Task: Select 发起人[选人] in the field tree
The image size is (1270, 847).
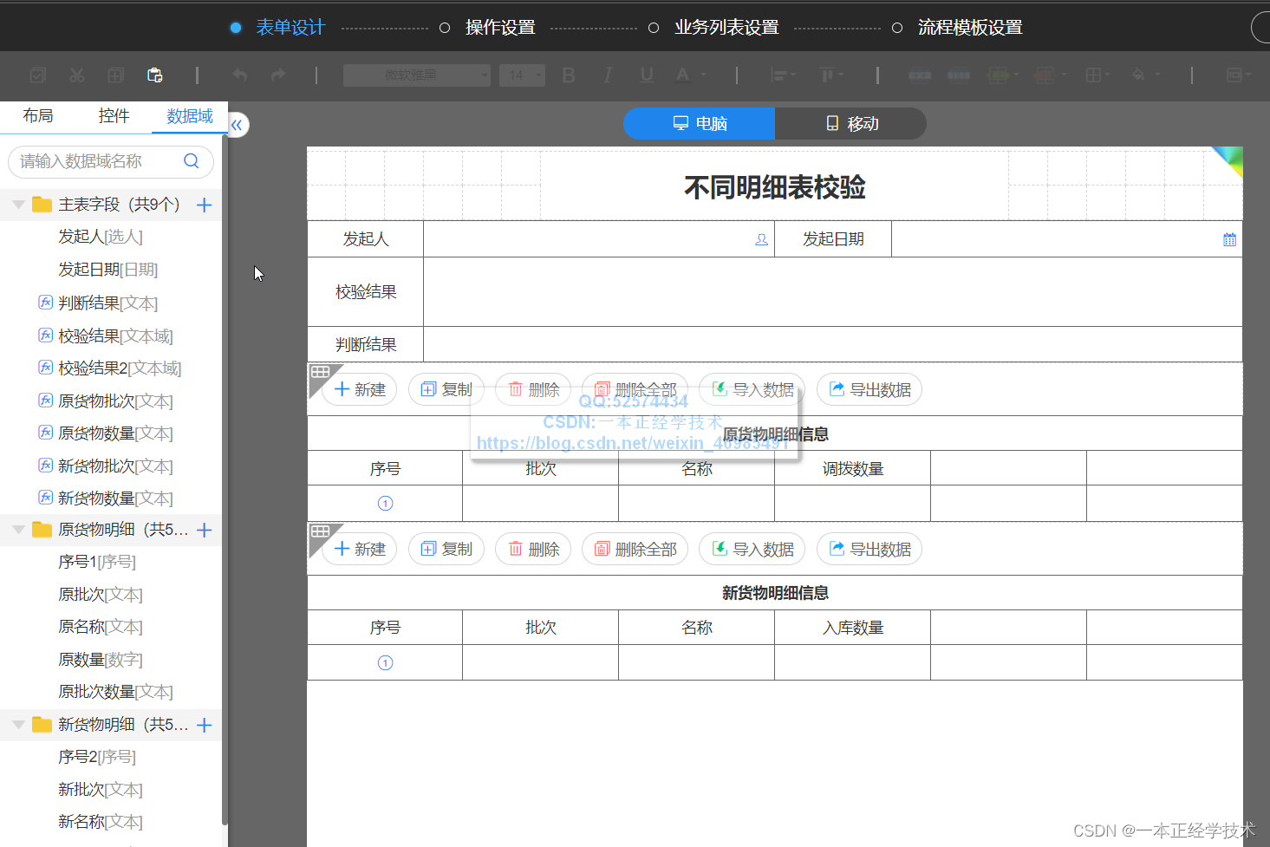Action: pos(101,237)
